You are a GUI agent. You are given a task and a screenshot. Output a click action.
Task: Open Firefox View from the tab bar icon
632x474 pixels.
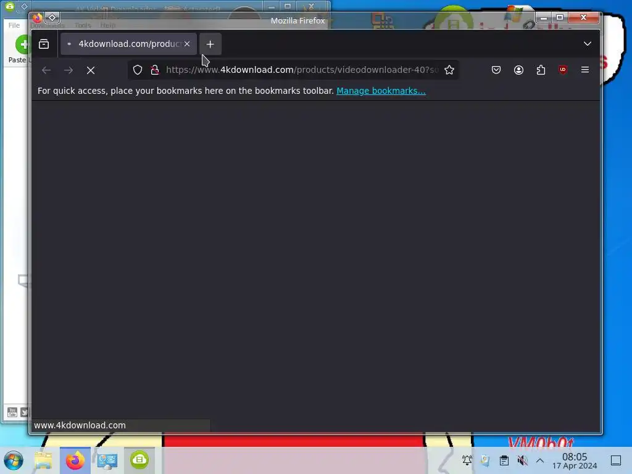tap(44, 44)
